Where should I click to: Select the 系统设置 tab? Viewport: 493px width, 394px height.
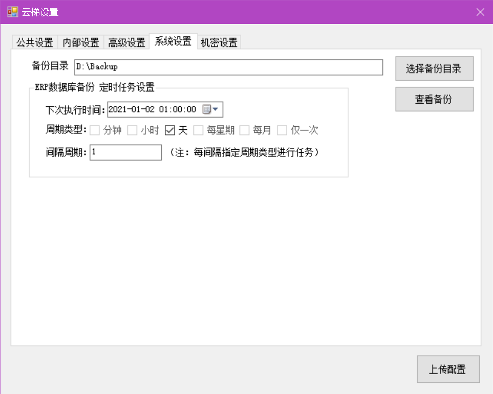[173, 41]
